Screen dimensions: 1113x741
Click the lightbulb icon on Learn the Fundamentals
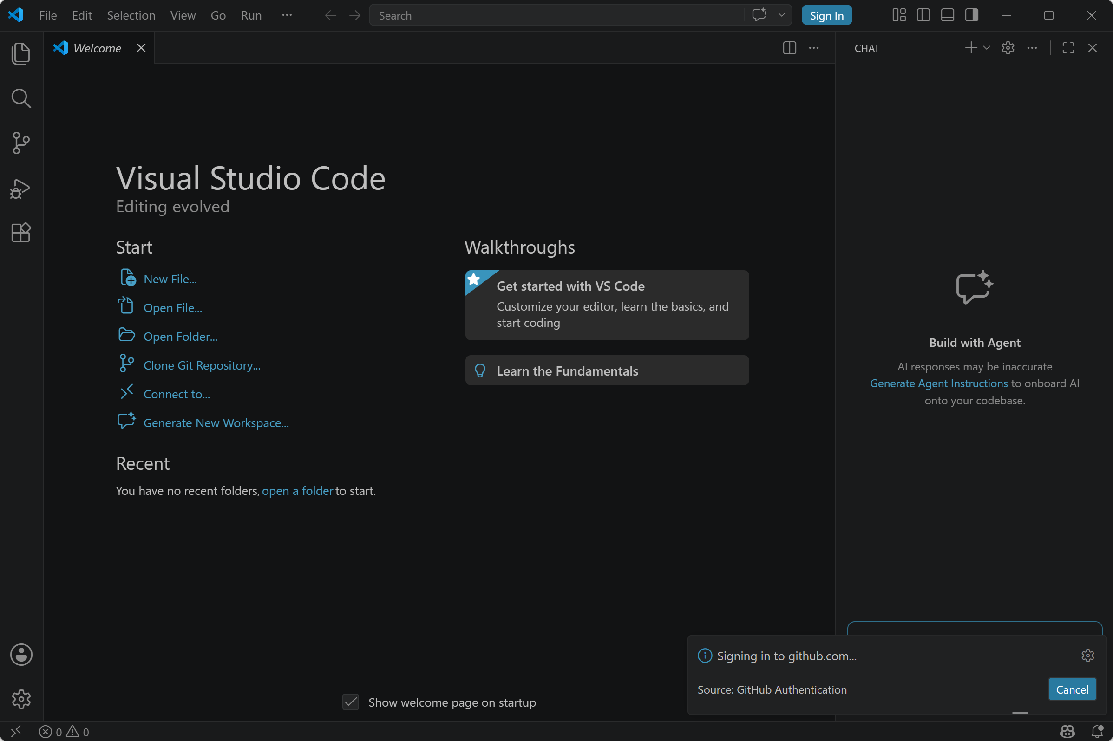480,371
